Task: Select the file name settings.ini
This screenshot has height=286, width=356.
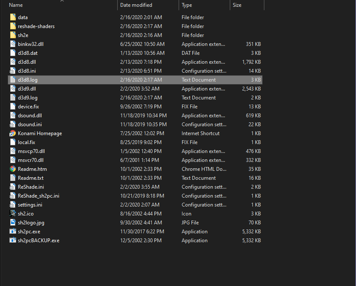Action: pyautogui.click(x=30, y=205)
